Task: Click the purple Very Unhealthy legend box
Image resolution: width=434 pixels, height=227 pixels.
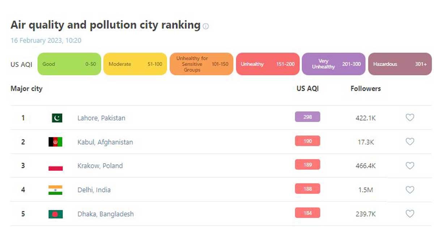Action: click(x=333, y=64)
